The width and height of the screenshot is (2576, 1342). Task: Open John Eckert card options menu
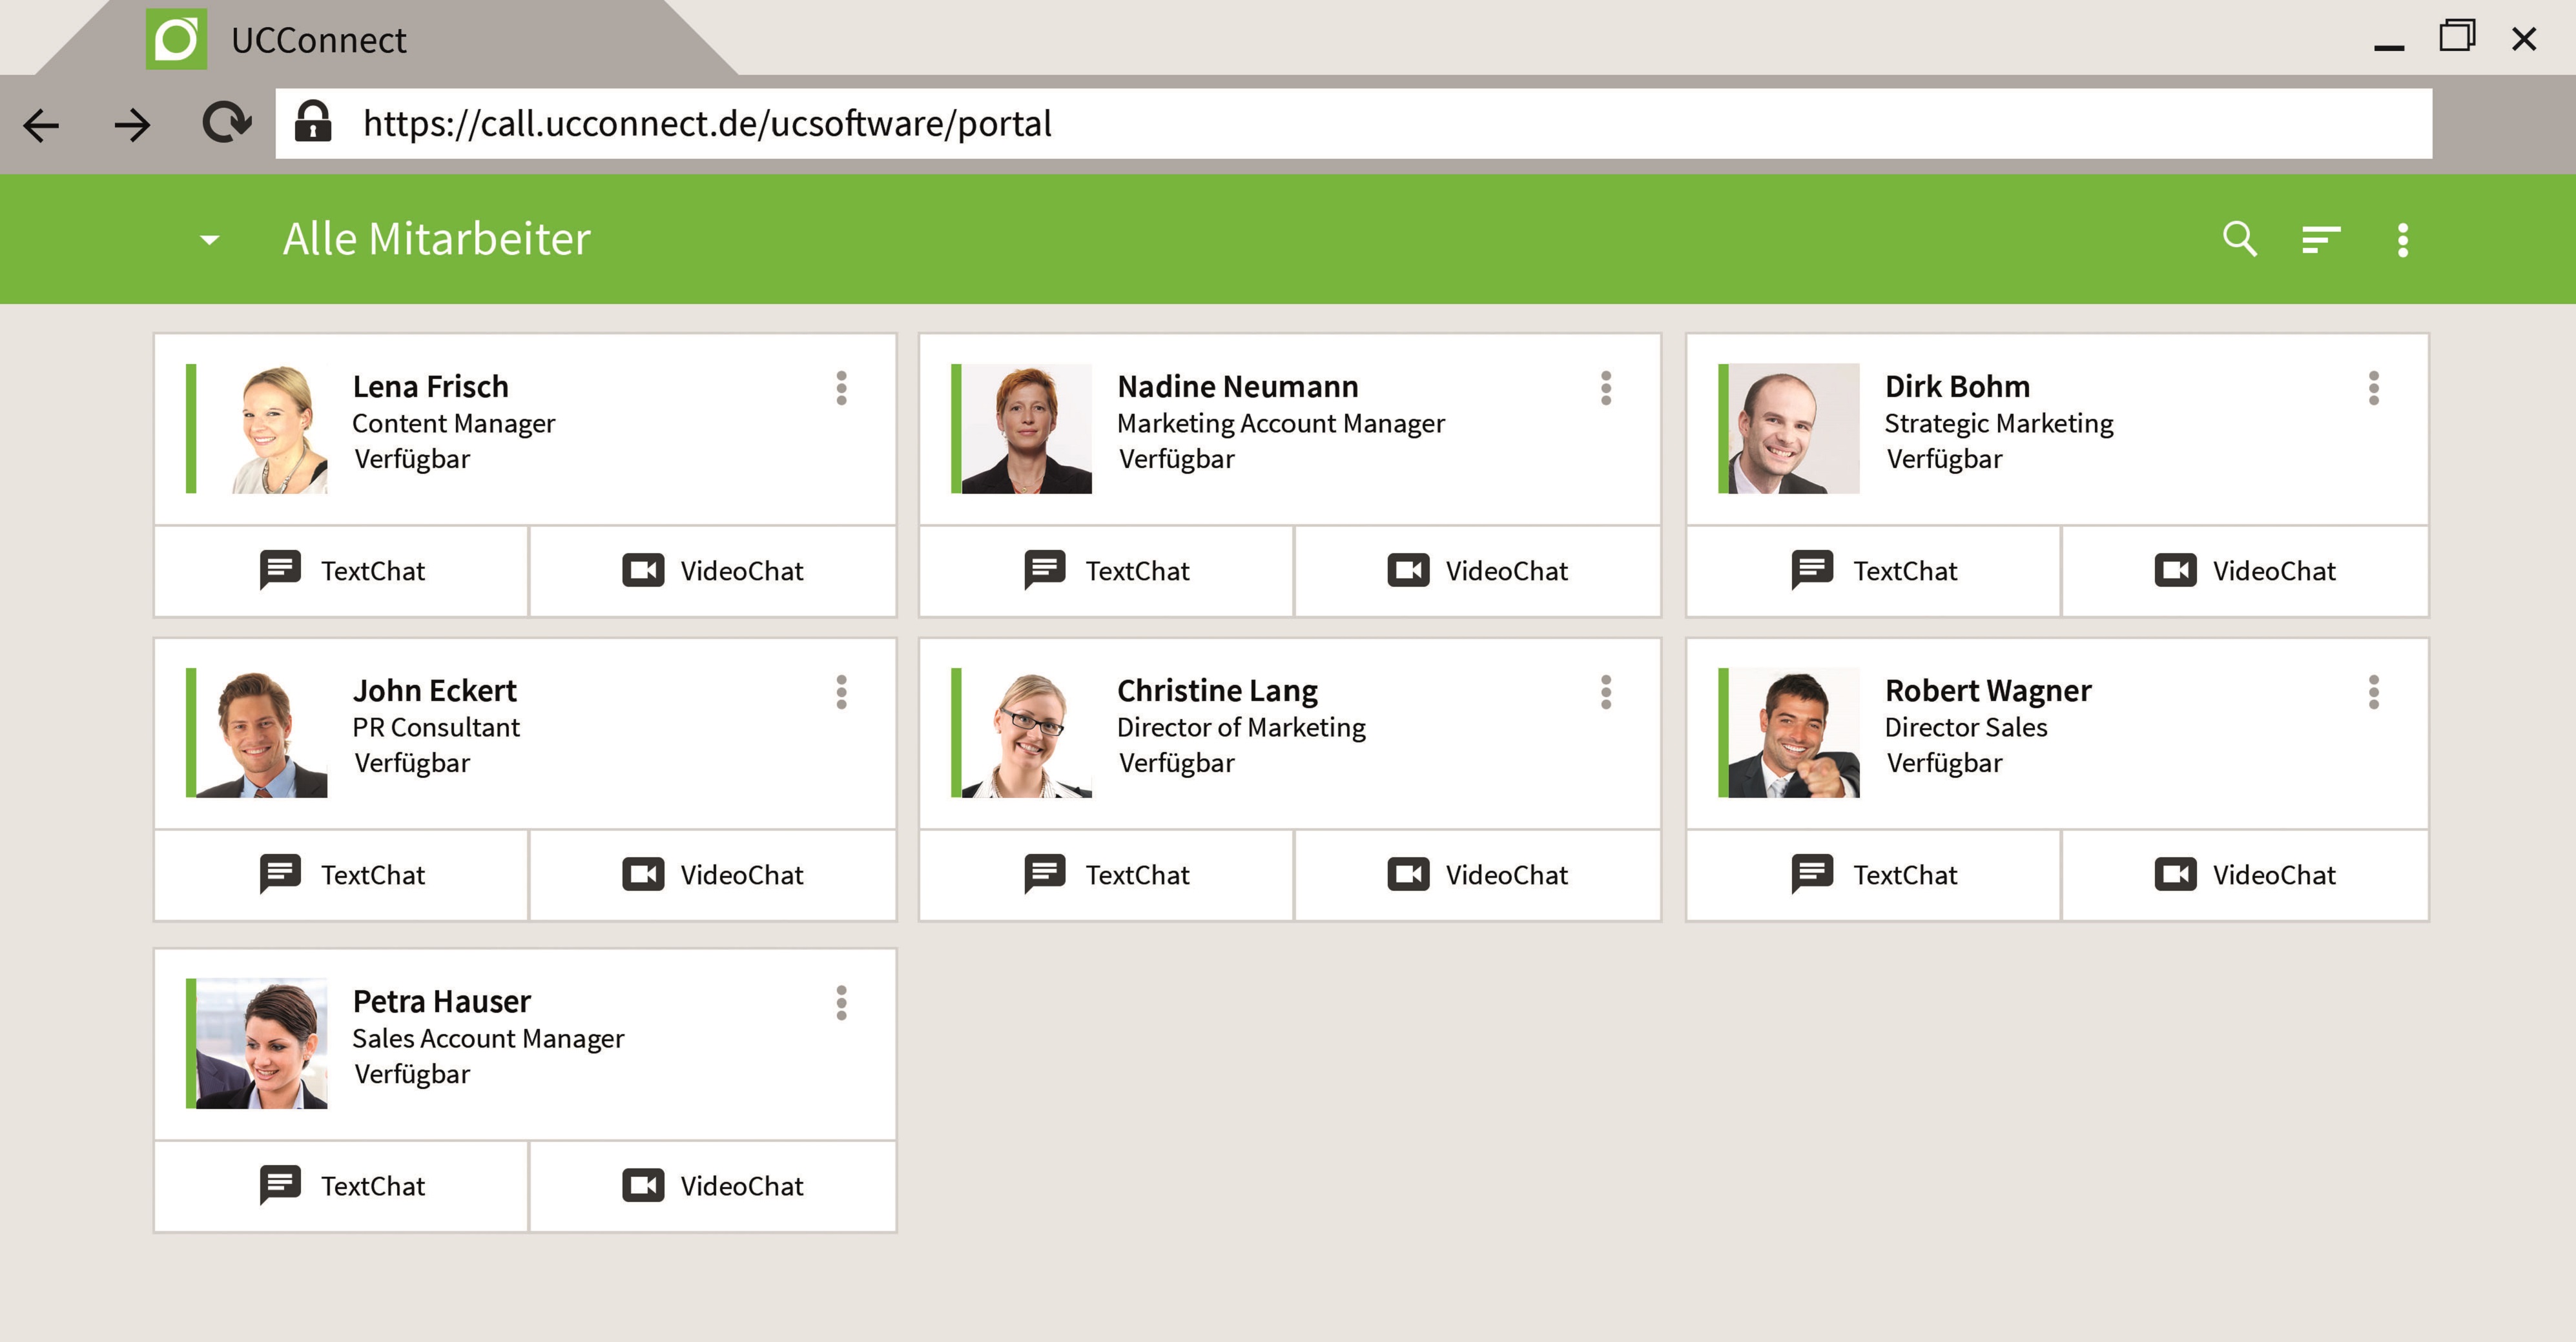pyautogui.click(x=842, y=691)
